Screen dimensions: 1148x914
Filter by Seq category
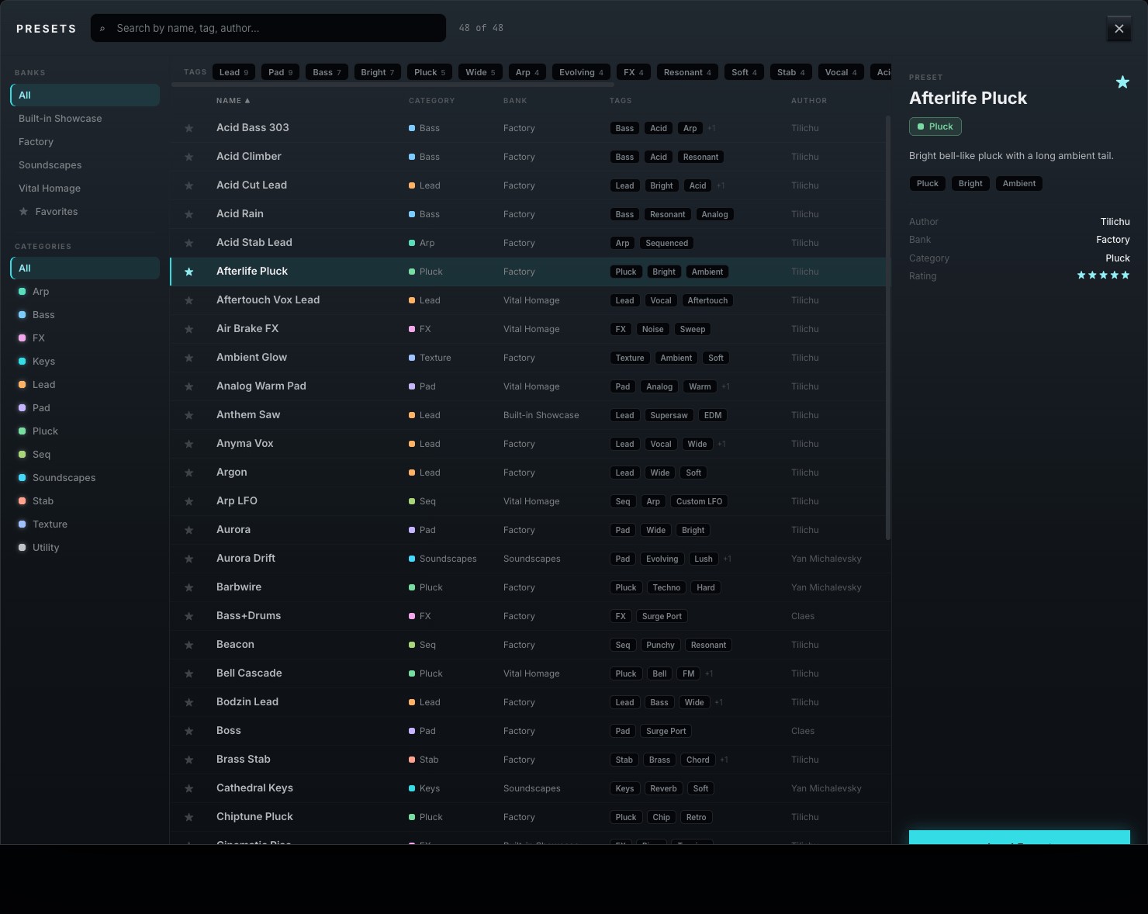tap(85, 455)
